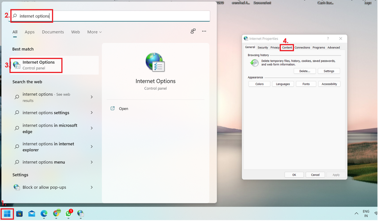378x221 pixels.
Task: Expand 'internet options menu' suggestion arrow
Action: click(x=92, y=162)
